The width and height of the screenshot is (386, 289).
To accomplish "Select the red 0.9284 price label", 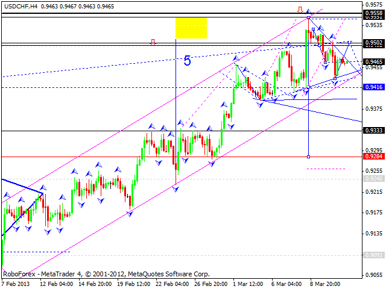I will click(x=374, y=157).
